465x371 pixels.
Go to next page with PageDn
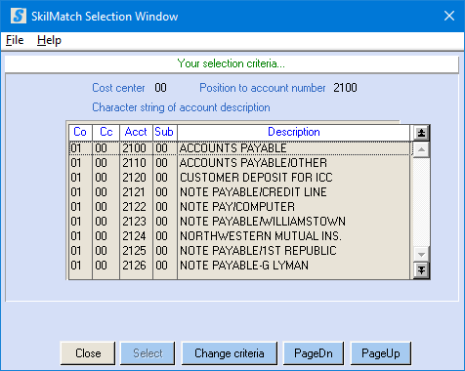(x=314, y=353)
